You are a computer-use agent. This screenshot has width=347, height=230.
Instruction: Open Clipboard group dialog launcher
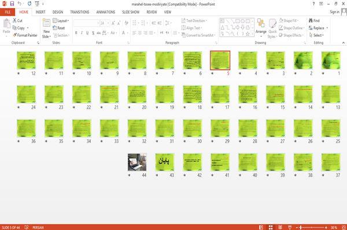(x=38, y=43)
